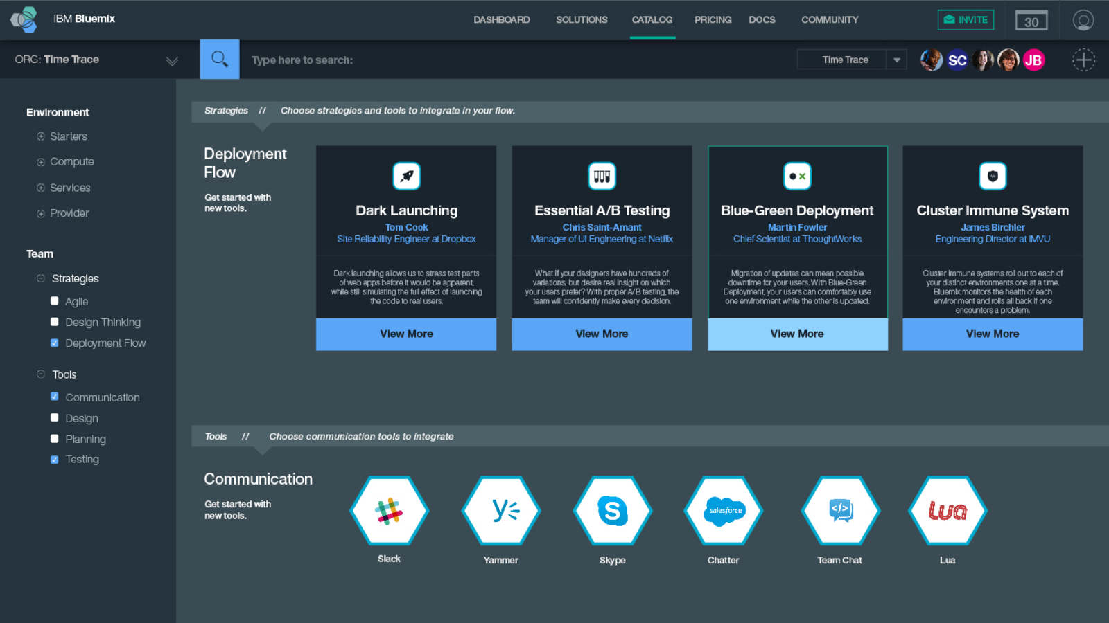Add a team member with plus icon
This screenshot has height=623, width=1109.
click(x=1083, y=60)
